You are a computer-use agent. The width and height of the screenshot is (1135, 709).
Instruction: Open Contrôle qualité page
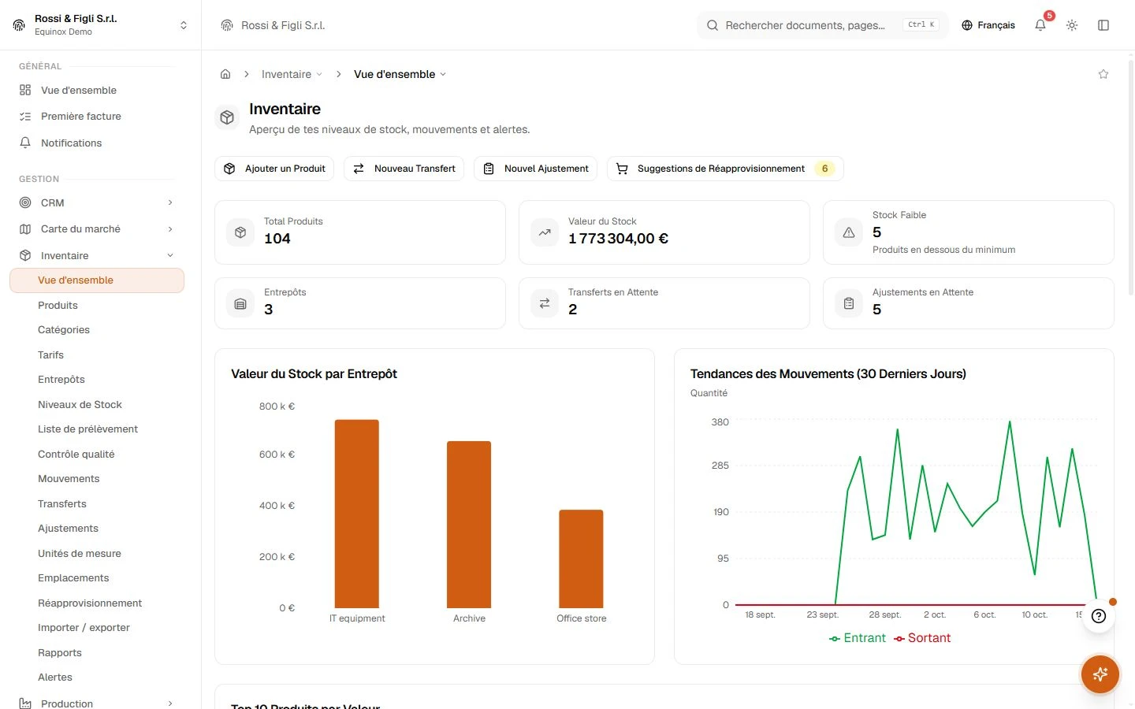point(97,454)
